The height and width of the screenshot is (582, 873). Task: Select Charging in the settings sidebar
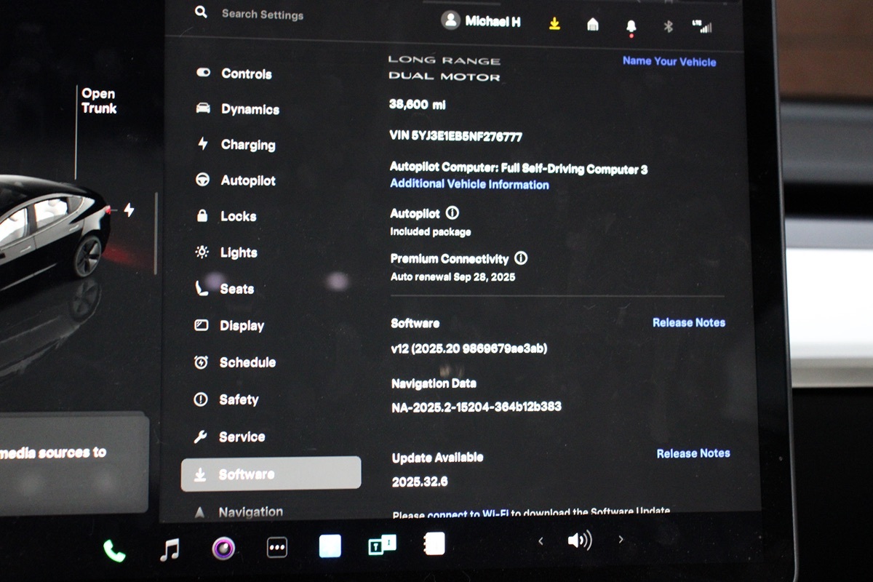tap(247, 145)
